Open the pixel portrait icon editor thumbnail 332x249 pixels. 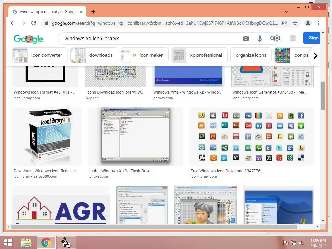206,205
